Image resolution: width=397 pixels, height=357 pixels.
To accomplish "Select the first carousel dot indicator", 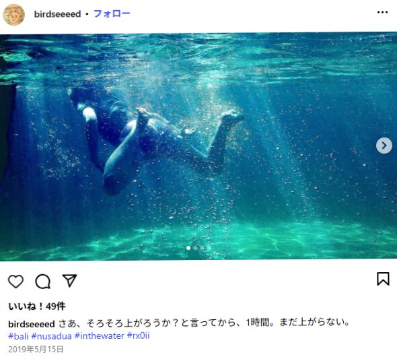I will (x=188, y=248).
